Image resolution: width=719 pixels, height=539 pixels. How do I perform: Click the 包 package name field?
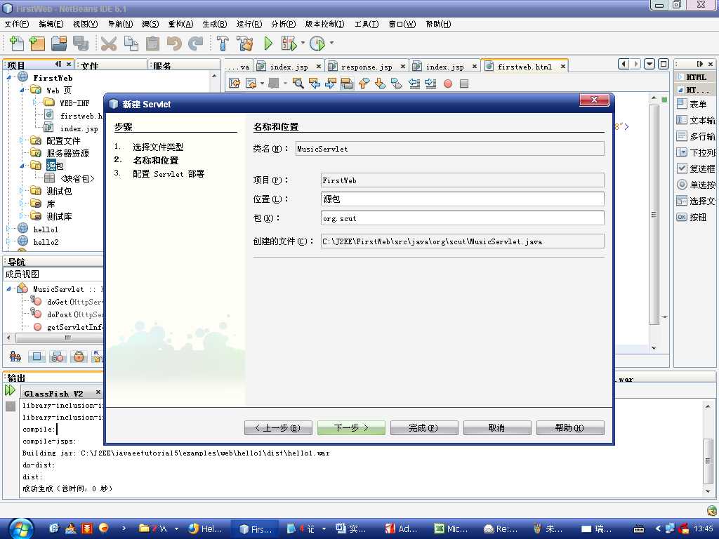tap(462, 218)
